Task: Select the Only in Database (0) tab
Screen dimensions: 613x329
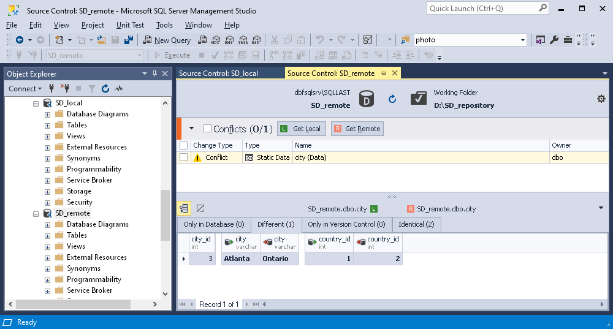Action: point(214,224)
